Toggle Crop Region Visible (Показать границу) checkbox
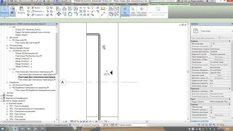 (211, 110)
